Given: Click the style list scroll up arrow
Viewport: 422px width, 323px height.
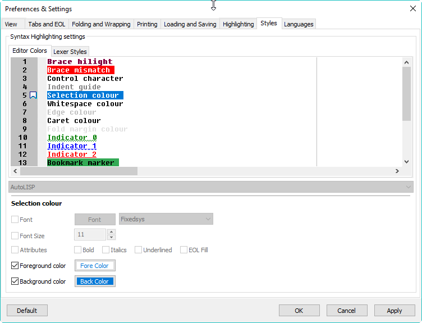Looking at the screenshot, I should tap(406, 62).
